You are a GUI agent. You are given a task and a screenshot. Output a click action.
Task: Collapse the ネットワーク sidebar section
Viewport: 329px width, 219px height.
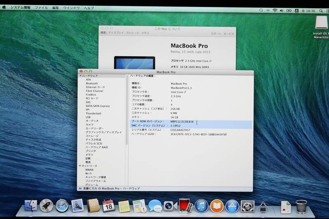click(x=81, y=166)
